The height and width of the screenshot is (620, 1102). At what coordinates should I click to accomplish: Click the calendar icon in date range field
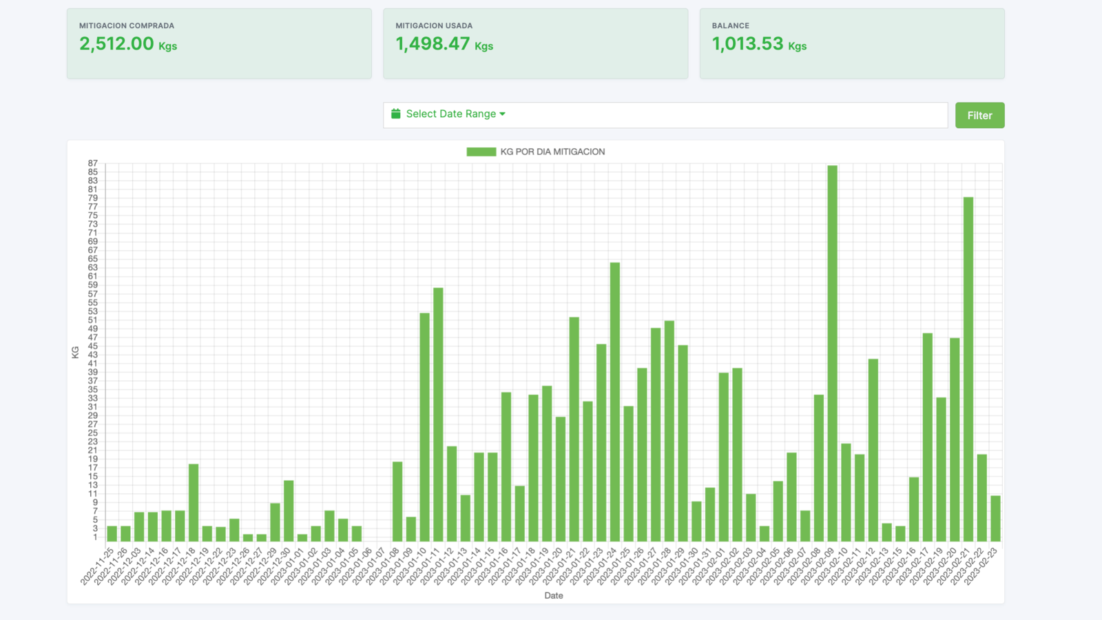[x=396, y=114]
